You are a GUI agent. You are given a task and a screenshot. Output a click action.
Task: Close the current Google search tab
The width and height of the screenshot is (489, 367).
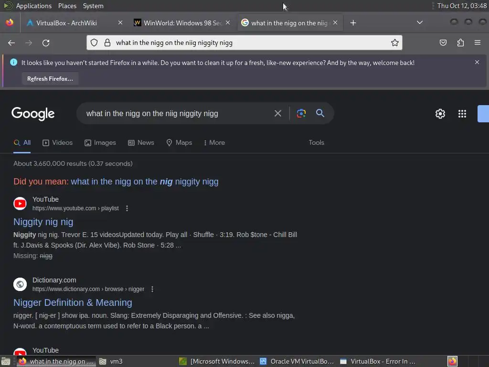pos(335,22)
